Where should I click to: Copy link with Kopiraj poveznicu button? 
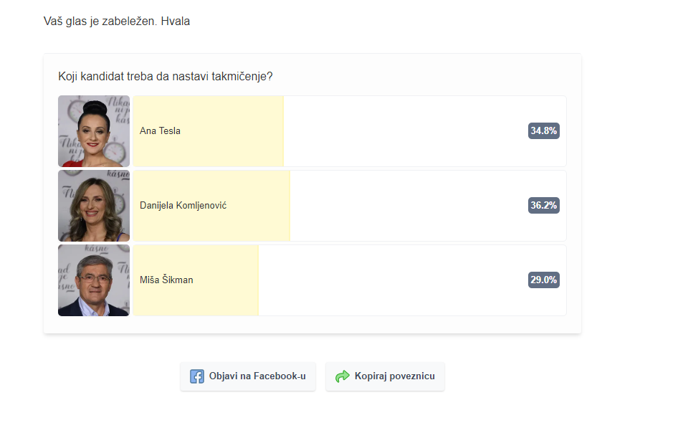[385, 376]
